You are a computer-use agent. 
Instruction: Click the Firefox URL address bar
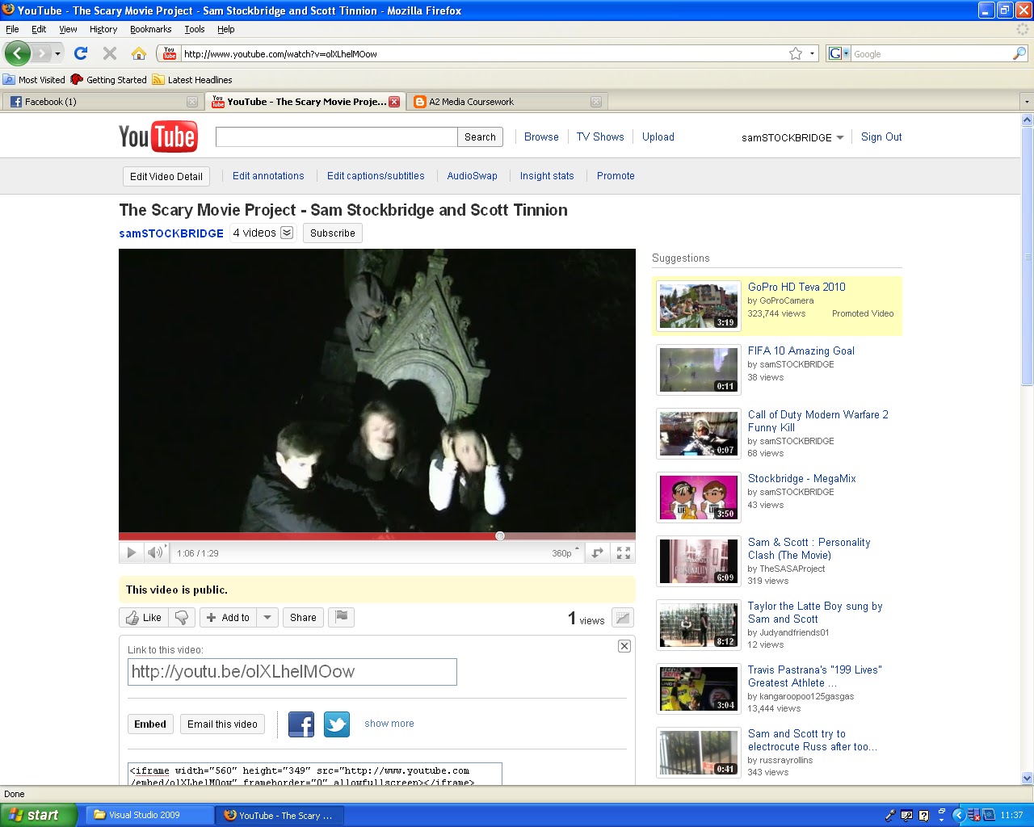[x=483, y=54]
